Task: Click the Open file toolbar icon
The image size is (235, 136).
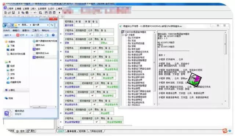Action: tap(9, 12)
